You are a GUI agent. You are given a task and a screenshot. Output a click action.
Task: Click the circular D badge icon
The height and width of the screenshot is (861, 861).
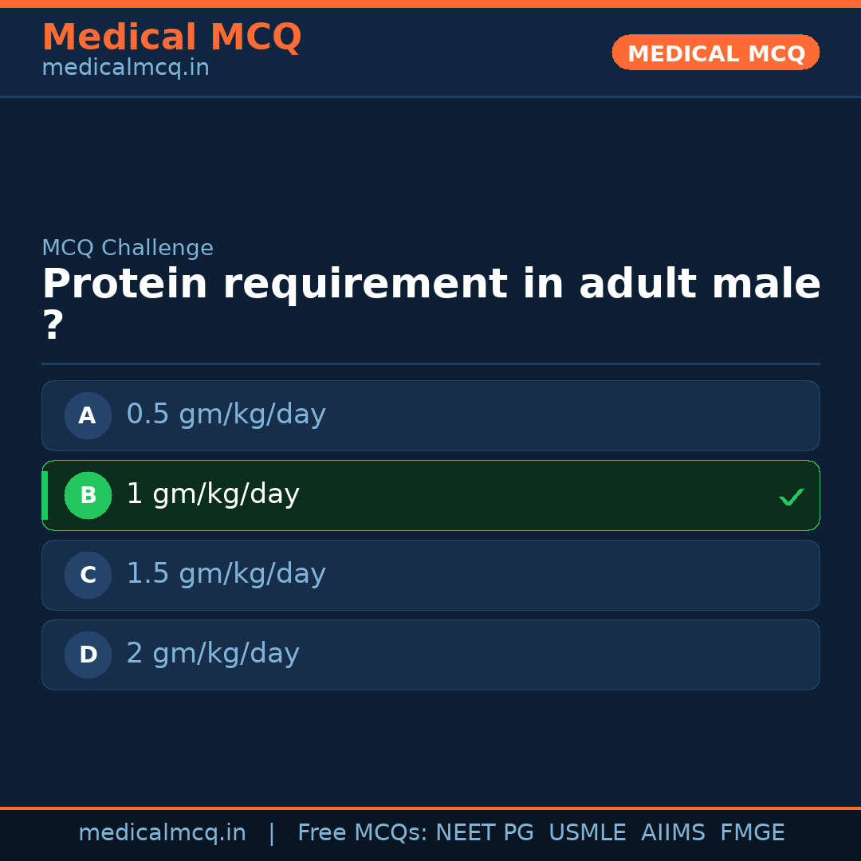coord(88,655)
